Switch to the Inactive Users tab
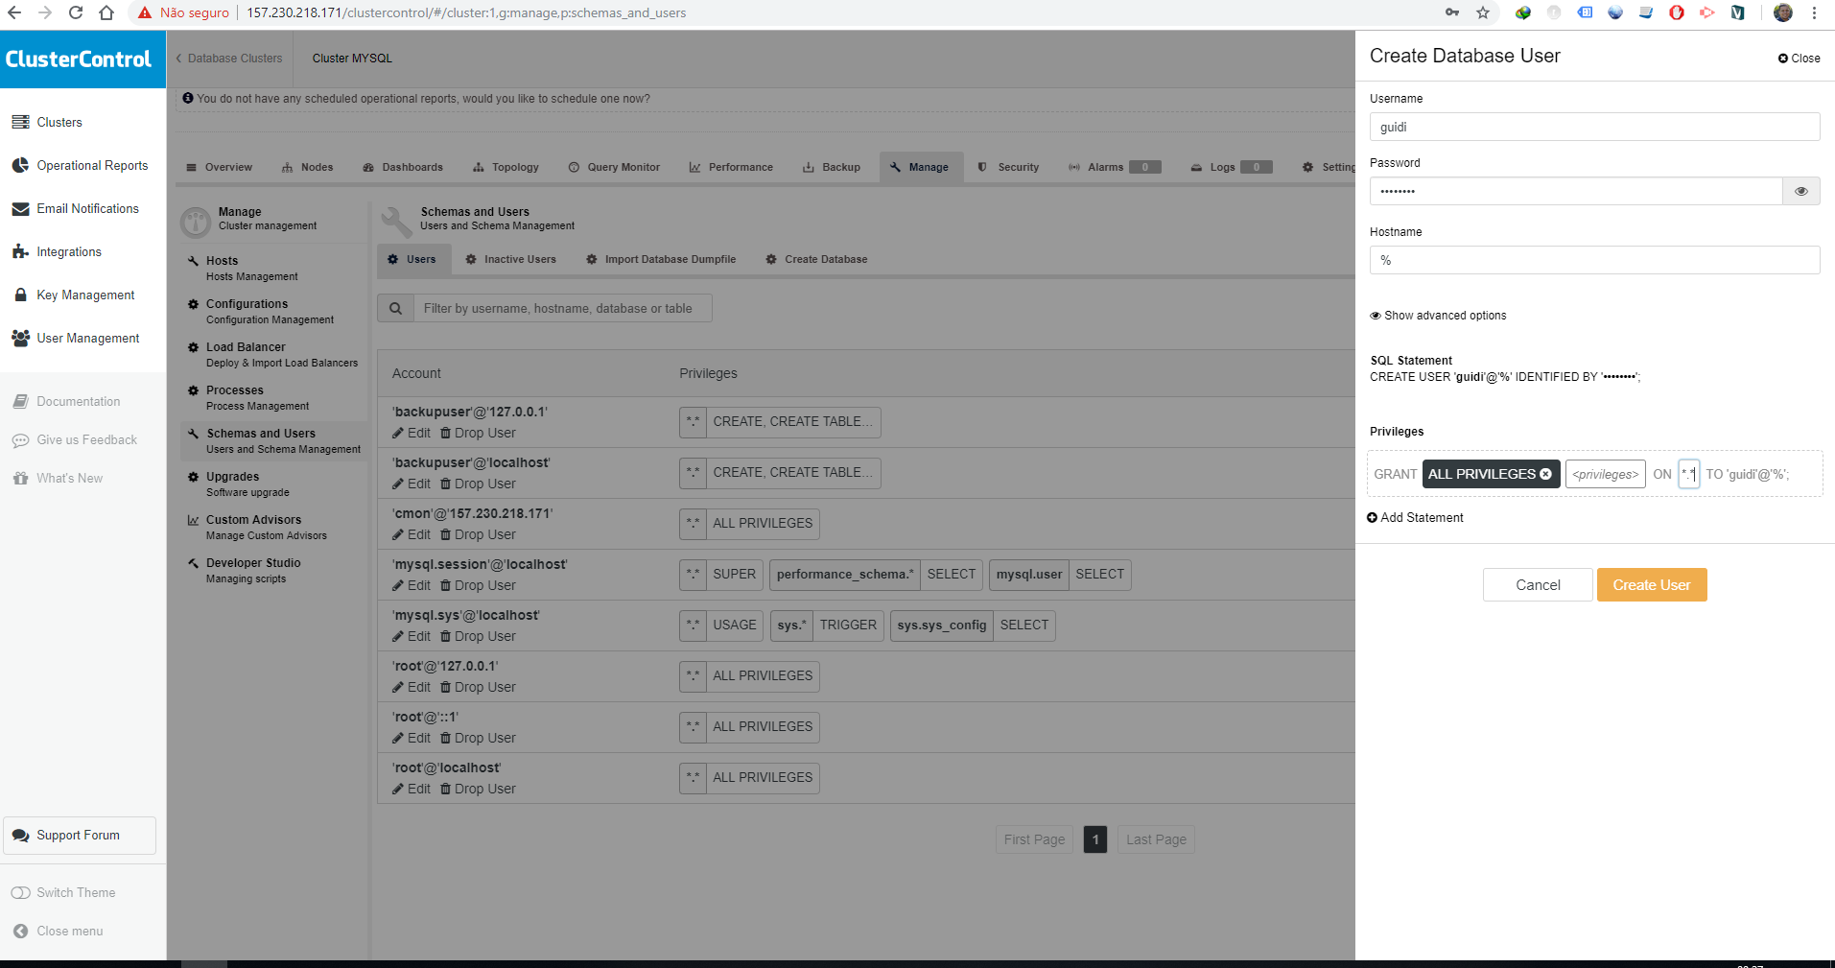The height and width of the screenshot is (968, 1835). [511, 259]
